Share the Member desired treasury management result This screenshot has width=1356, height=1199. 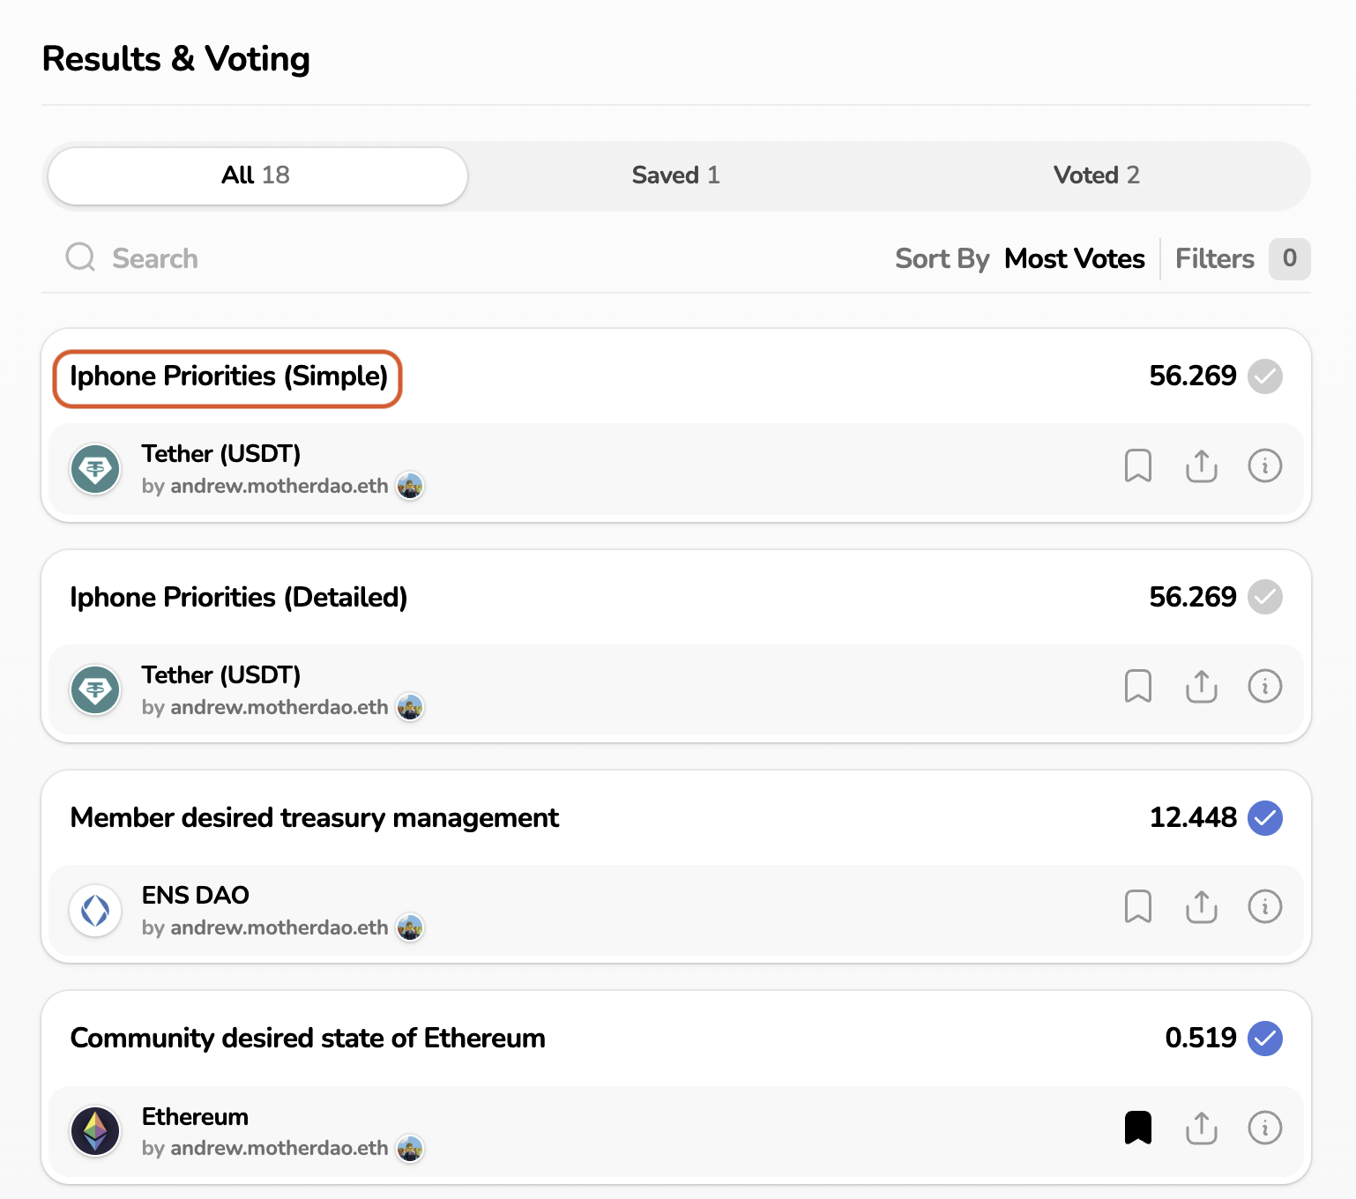(1201, 906)
